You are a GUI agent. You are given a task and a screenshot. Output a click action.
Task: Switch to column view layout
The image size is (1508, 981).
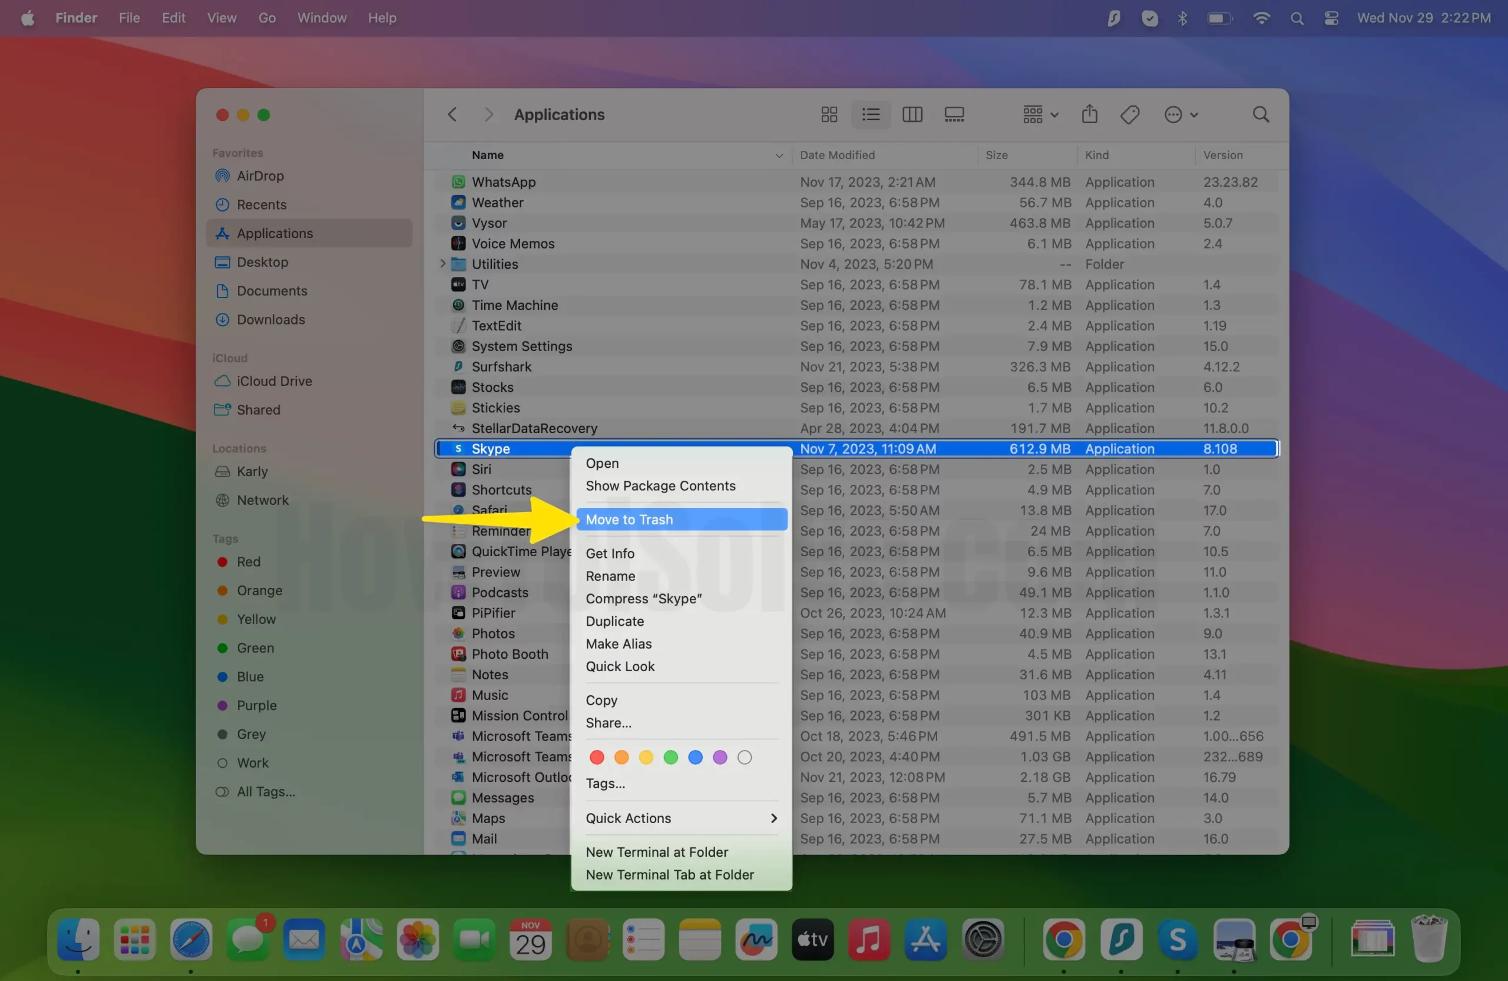click(912, 115)
